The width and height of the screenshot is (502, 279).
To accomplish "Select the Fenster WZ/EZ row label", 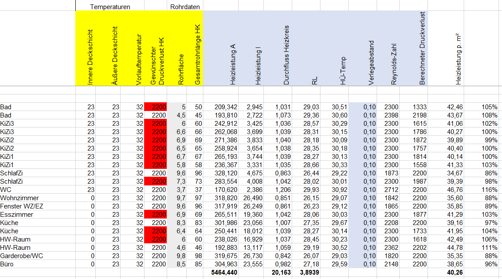I will click(22, 206).
